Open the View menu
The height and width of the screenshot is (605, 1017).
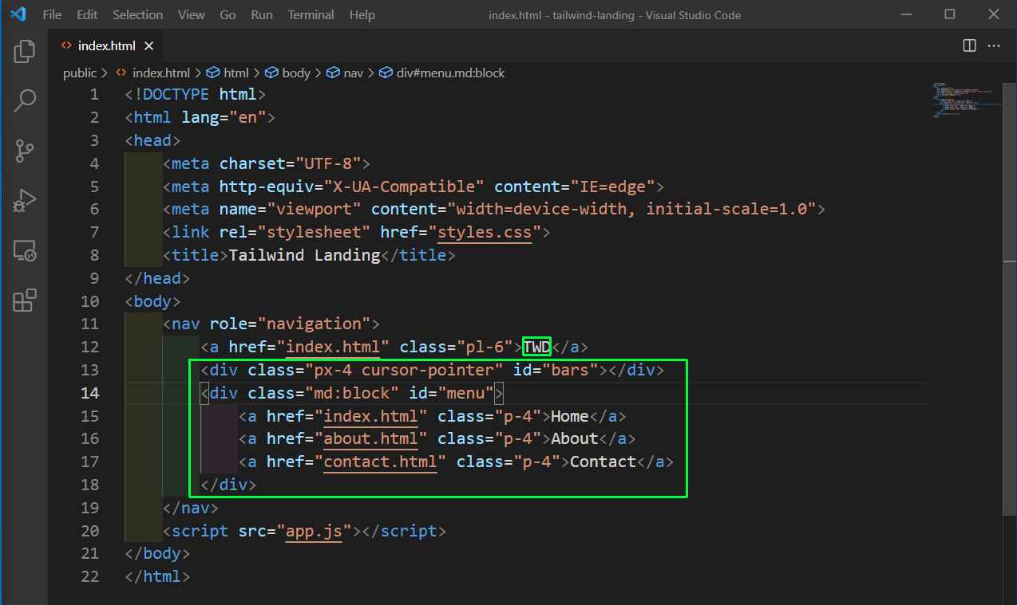click(x=192, y=15)
